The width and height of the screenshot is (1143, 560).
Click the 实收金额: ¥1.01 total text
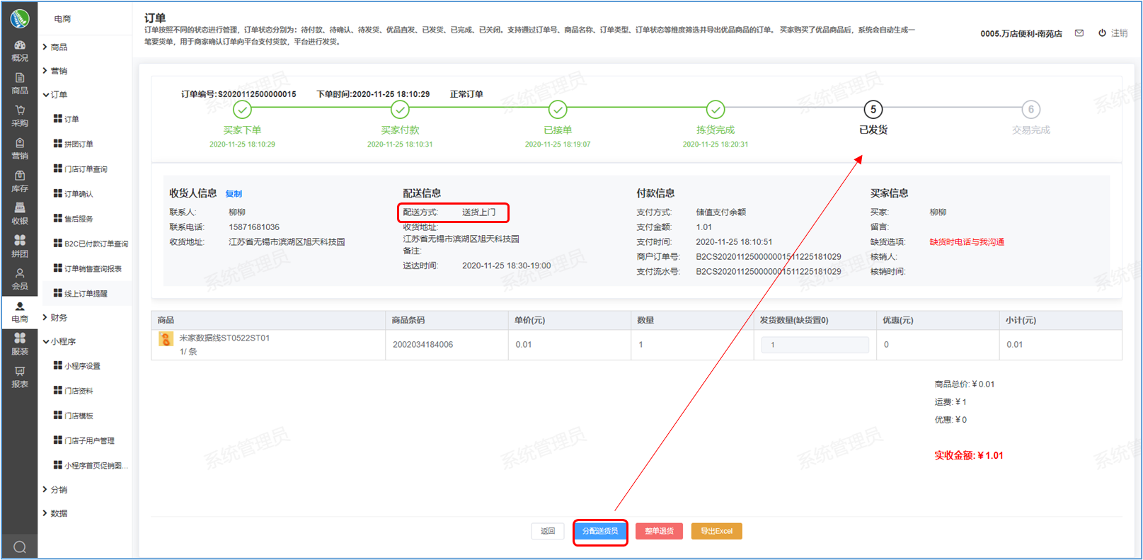coord(969,455)
